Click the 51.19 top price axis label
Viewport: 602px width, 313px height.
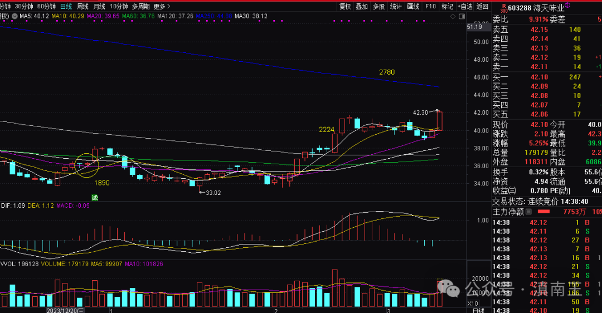click(474, 27)
